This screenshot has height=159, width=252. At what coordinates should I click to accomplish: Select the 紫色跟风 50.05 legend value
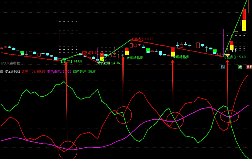pyautogui.click(x=59, y=71)
